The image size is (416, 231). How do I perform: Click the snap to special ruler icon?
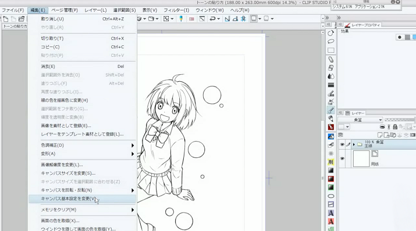(x=235, y=19)
